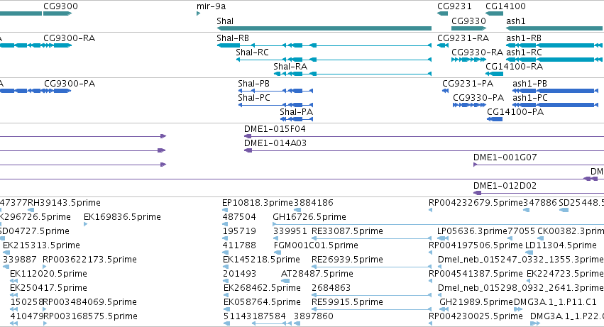604x327 pixels.
Task: Click the DME1-015F04 feature label
Action: (x=275, y=128)
